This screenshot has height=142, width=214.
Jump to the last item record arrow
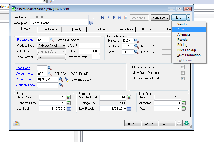point(119,18)
